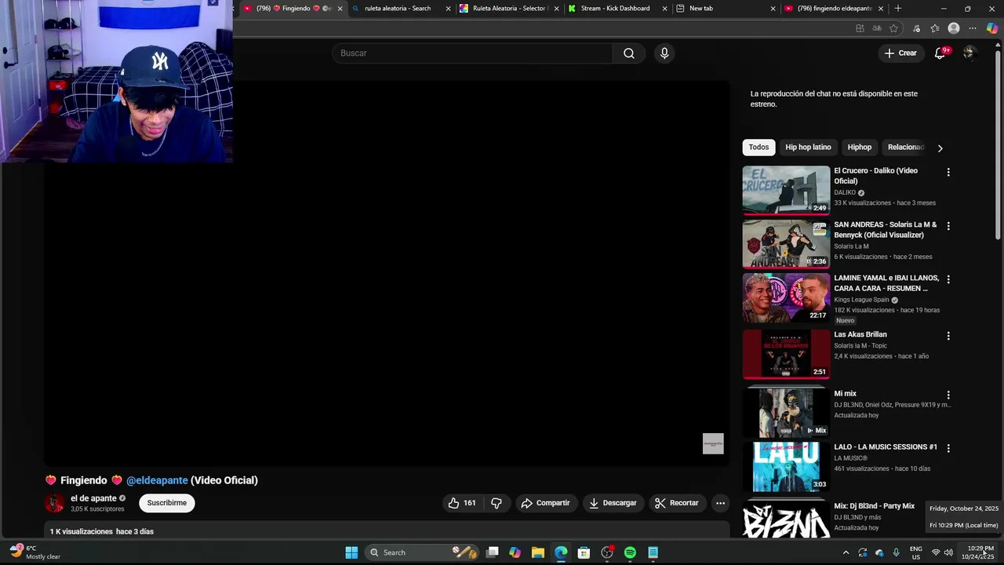Open el de apante channel name

tap(93, 498)
